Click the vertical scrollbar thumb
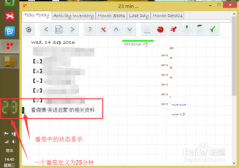 click(x=234, y=56)
